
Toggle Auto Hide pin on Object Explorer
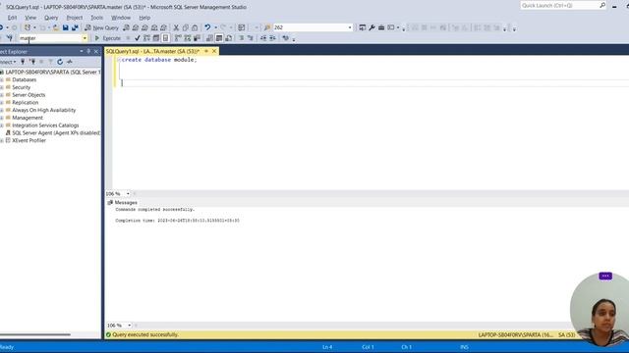click(x=88, y=52)
